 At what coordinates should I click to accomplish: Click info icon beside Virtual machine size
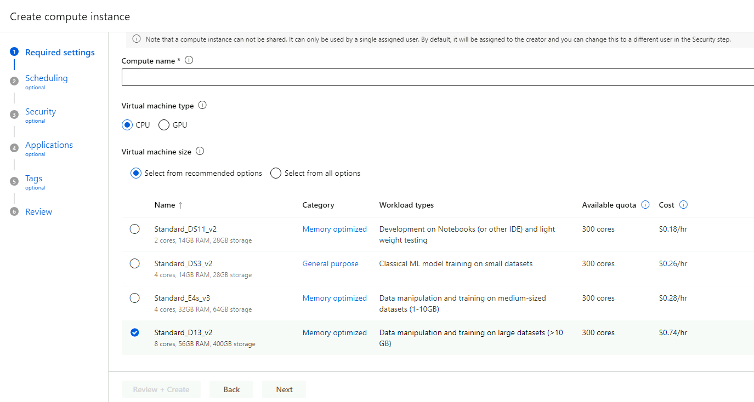tap(200, 151)
